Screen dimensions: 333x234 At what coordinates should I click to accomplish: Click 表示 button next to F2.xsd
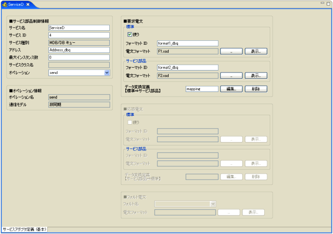tap(256, 75)
